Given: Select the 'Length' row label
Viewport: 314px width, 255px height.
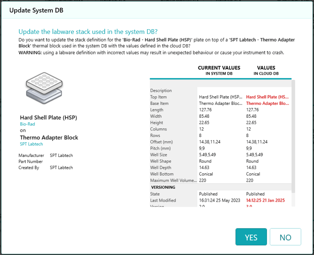Looking at the screenshot, I should (157, 109).
